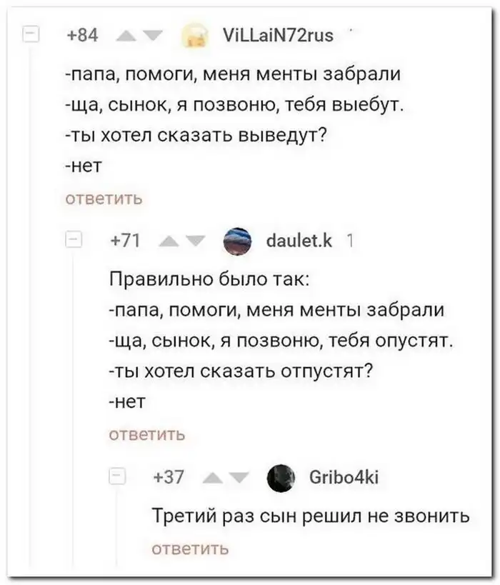Screen dimensions: 500x585
Task: Click 'ответить' under ViLLaiN72rus's comment
Action: pyautogui.click(x=104, y=198)
